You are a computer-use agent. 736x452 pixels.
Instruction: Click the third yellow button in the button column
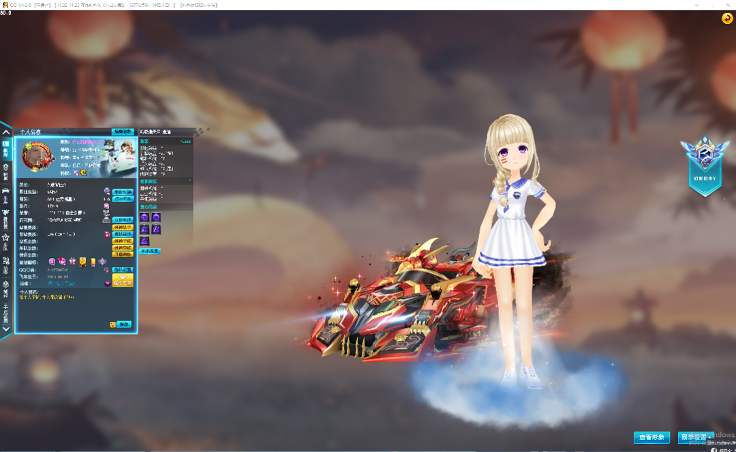point(123,248)
